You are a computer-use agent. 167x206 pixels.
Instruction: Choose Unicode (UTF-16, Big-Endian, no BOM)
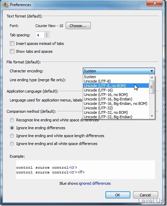tap(116, 104)
